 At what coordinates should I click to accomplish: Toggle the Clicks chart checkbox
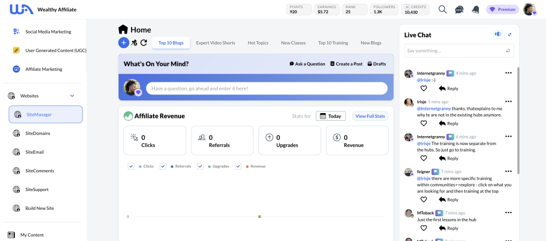[131, 166]
